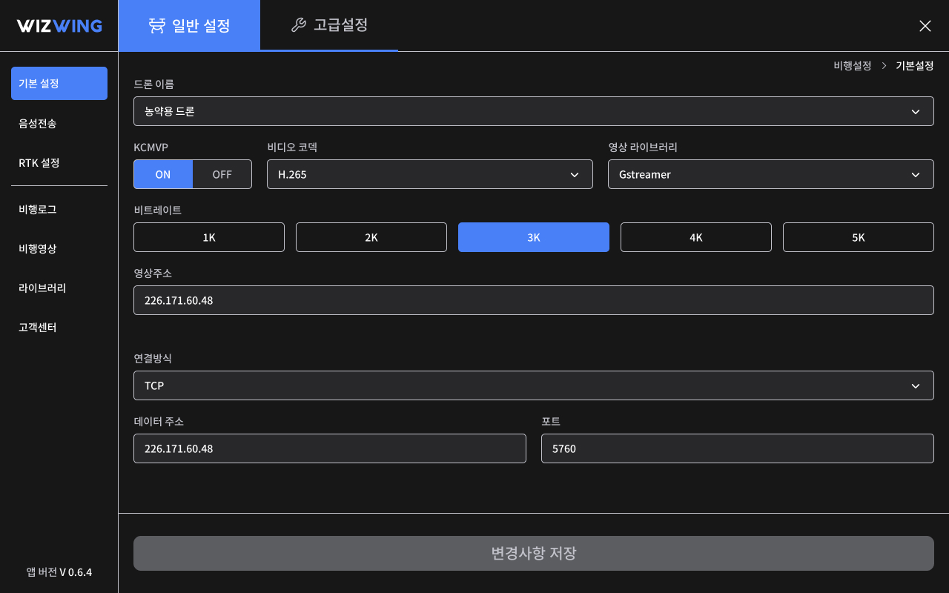Open the 드론 이름 dropdown
The width and height of the screenshot is (949, 593).
point(534,111)
